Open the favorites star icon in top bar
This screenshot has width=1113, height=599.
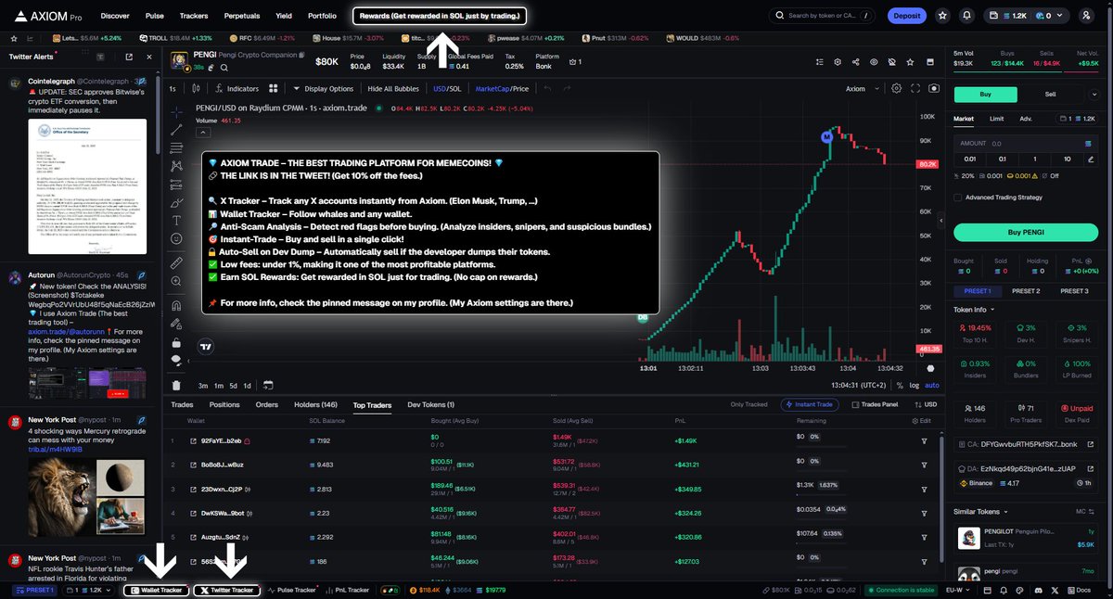(943, 16)
